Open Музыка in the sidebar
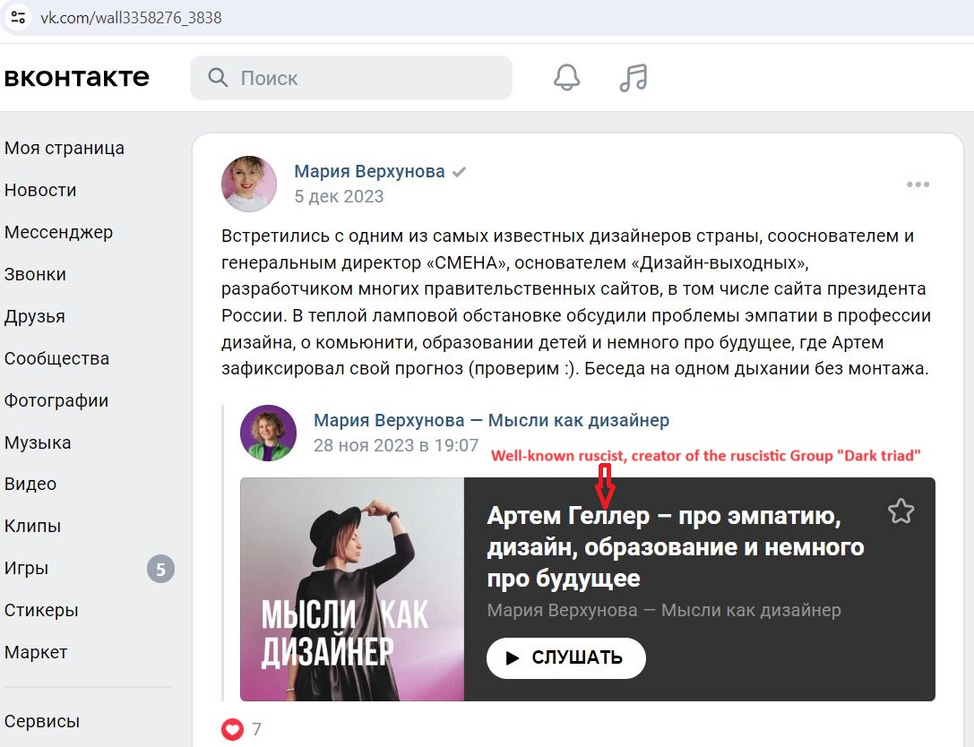Image resolution: width=974 pixels, height=747 pixels. coord(38,442)
